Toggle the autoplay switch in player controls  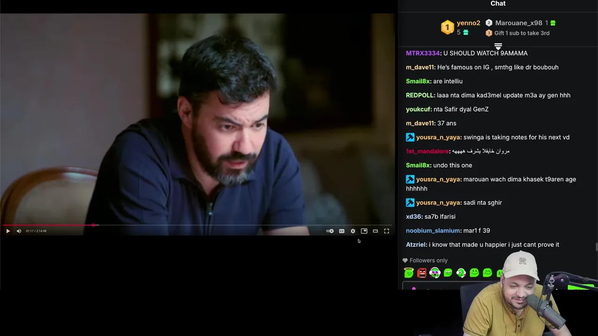pyautogui.click(x=330, y=231)
